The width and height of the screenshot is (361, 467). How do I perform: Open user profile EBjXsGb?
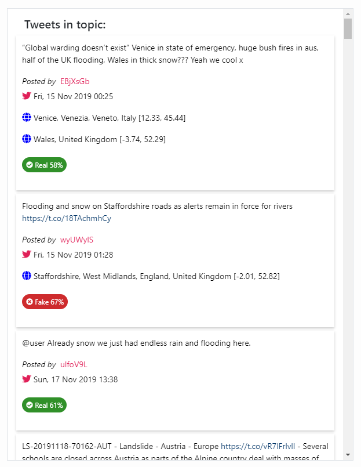pyautogui.click(x=75, y=81)
